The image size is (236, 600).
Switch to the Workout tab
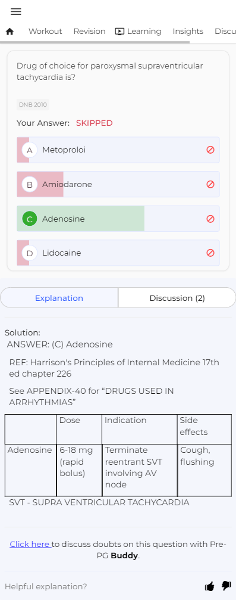click(x=45, y=32)
